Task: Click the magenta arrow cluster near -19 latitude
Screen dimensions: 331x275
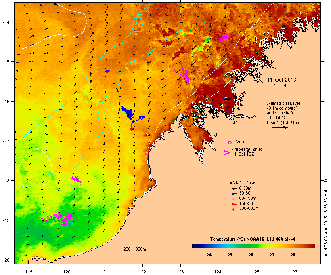Action: (x=57, y=219)
